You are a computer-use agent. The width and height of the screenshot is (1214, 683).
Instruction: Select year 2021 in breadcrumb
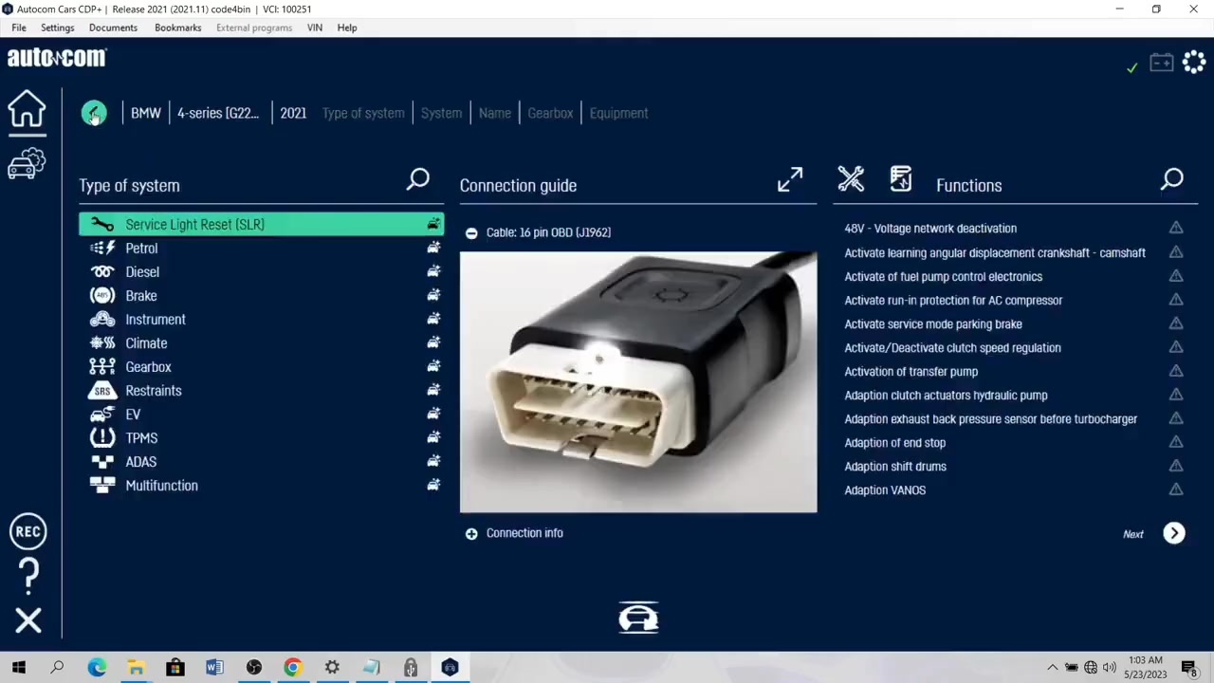pyautogui.click(x=293, y=113)
